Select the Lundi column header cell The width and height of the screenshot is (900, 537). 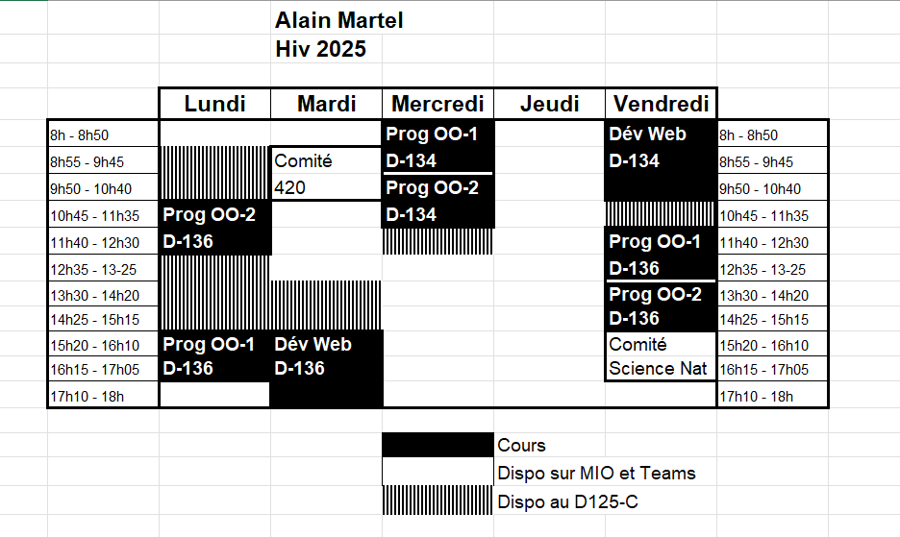click(x=214, y=104)
